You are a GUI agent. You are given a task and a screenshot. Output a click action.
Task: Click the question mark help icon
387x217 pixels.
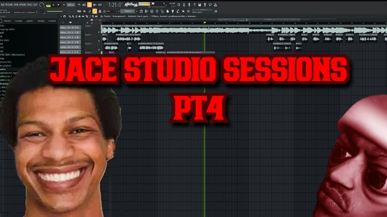tap(194, 5)
